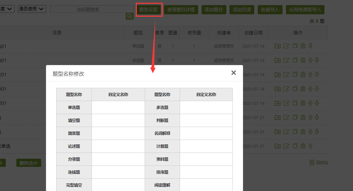The height and width of the screenshot is (191, 353).
Task: Click the 批量导入 button
Action: [x=270, y=10]
